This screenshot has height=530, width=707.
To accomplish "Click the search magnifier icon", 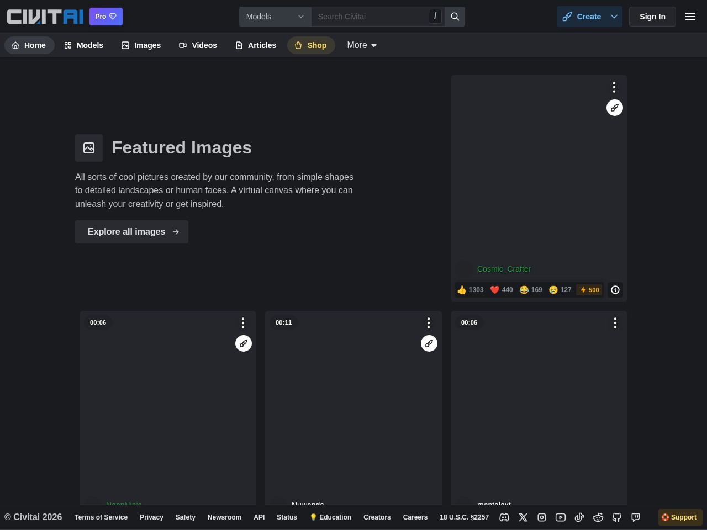I will click(x=455, y=17).
